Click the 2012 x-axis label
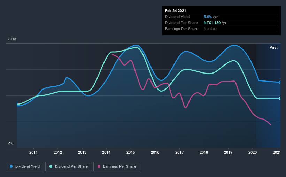 [58, 152]
